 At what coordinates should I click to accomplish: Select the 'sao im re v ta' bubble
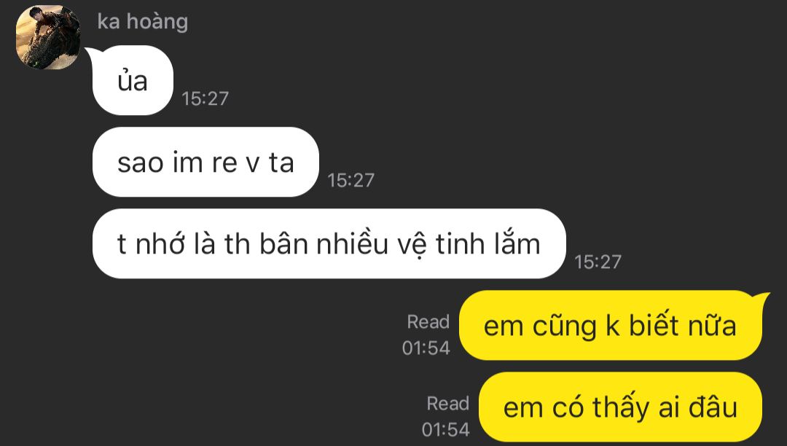pyautogui.click(x=205, y=162)
